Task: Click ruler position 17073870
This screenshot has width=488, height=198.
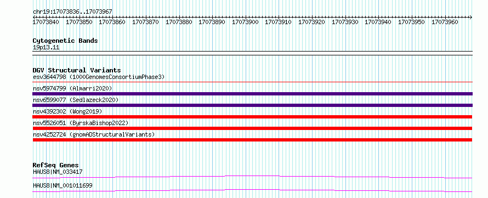Action: [146, 22]
